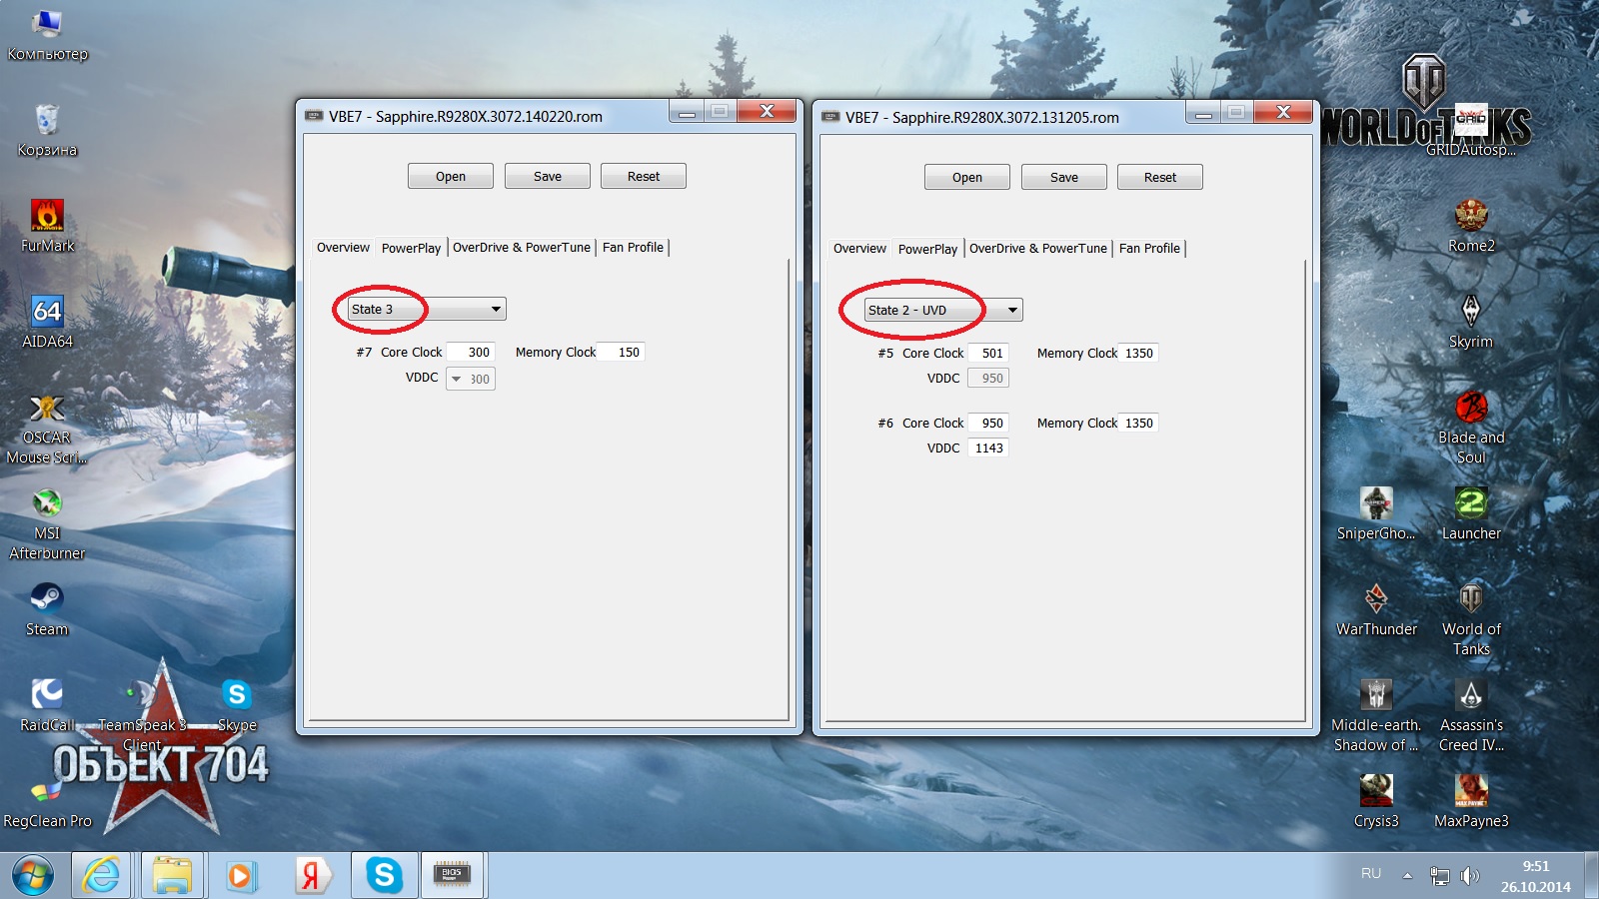Viewport: 1599px width, 899px height.
Task: Click Reset button in 131205.rom window
Action: click(x=1160, y=178)
